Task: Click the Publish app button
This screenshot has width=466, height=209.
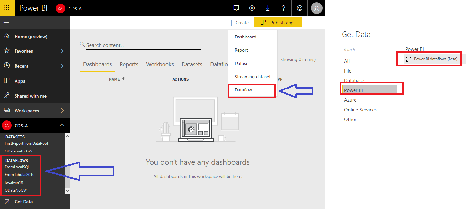Action: pyautogui.click(x=278, y=23)
